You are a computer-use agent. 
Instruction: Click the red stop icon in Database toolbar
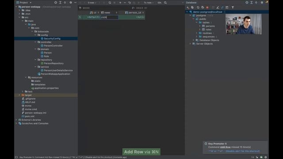pyautogui.click(x=207, y=8)
